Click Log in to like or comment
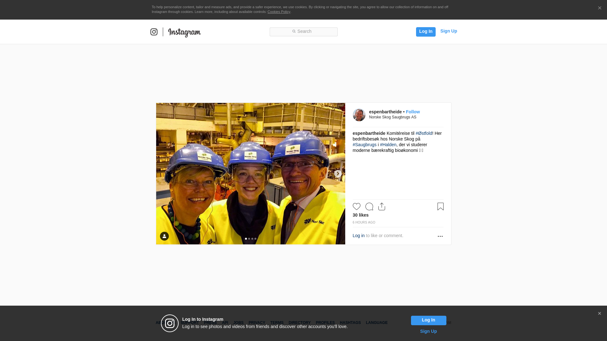 coord(359,236)
